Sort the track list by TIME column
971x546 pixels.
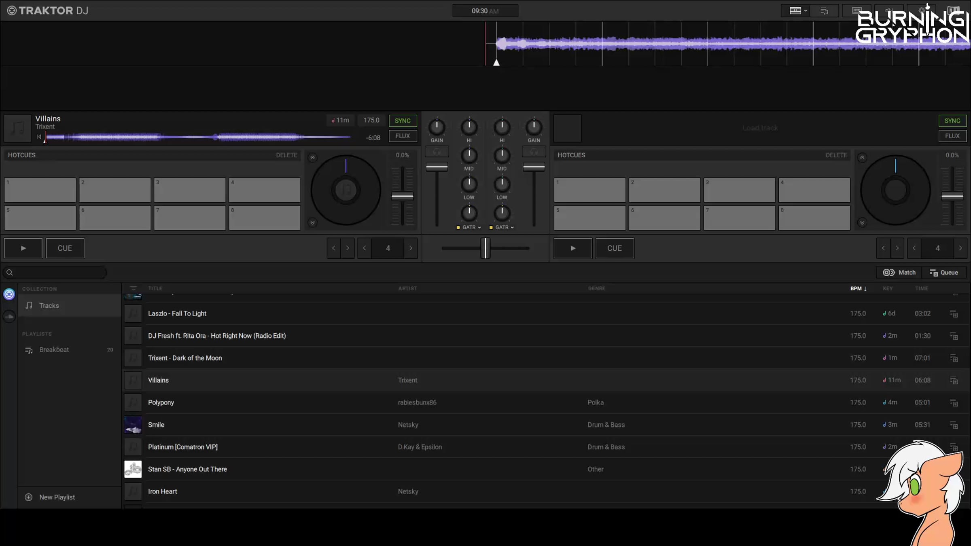[922, 288]
